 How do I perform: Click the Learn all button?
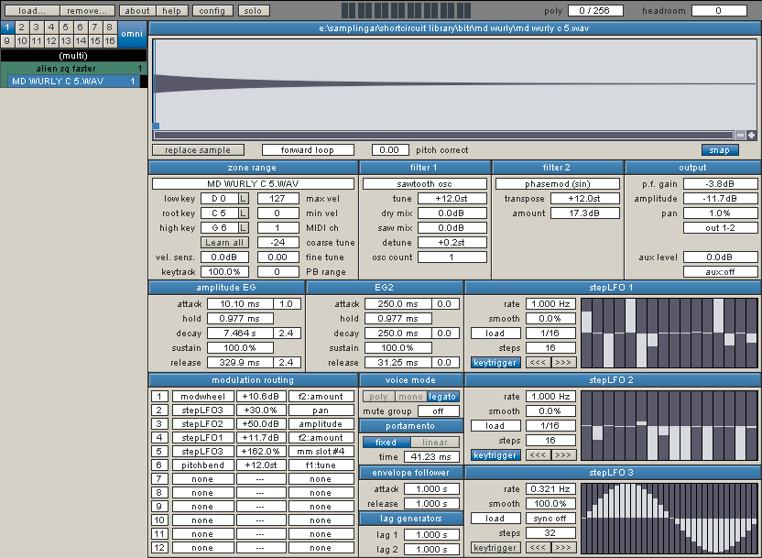(224, 243)
